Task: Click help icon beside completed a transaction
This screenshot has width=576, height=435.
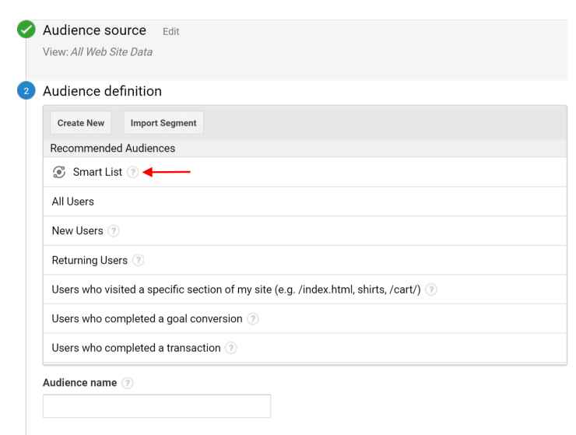Action: coord(230,348)
